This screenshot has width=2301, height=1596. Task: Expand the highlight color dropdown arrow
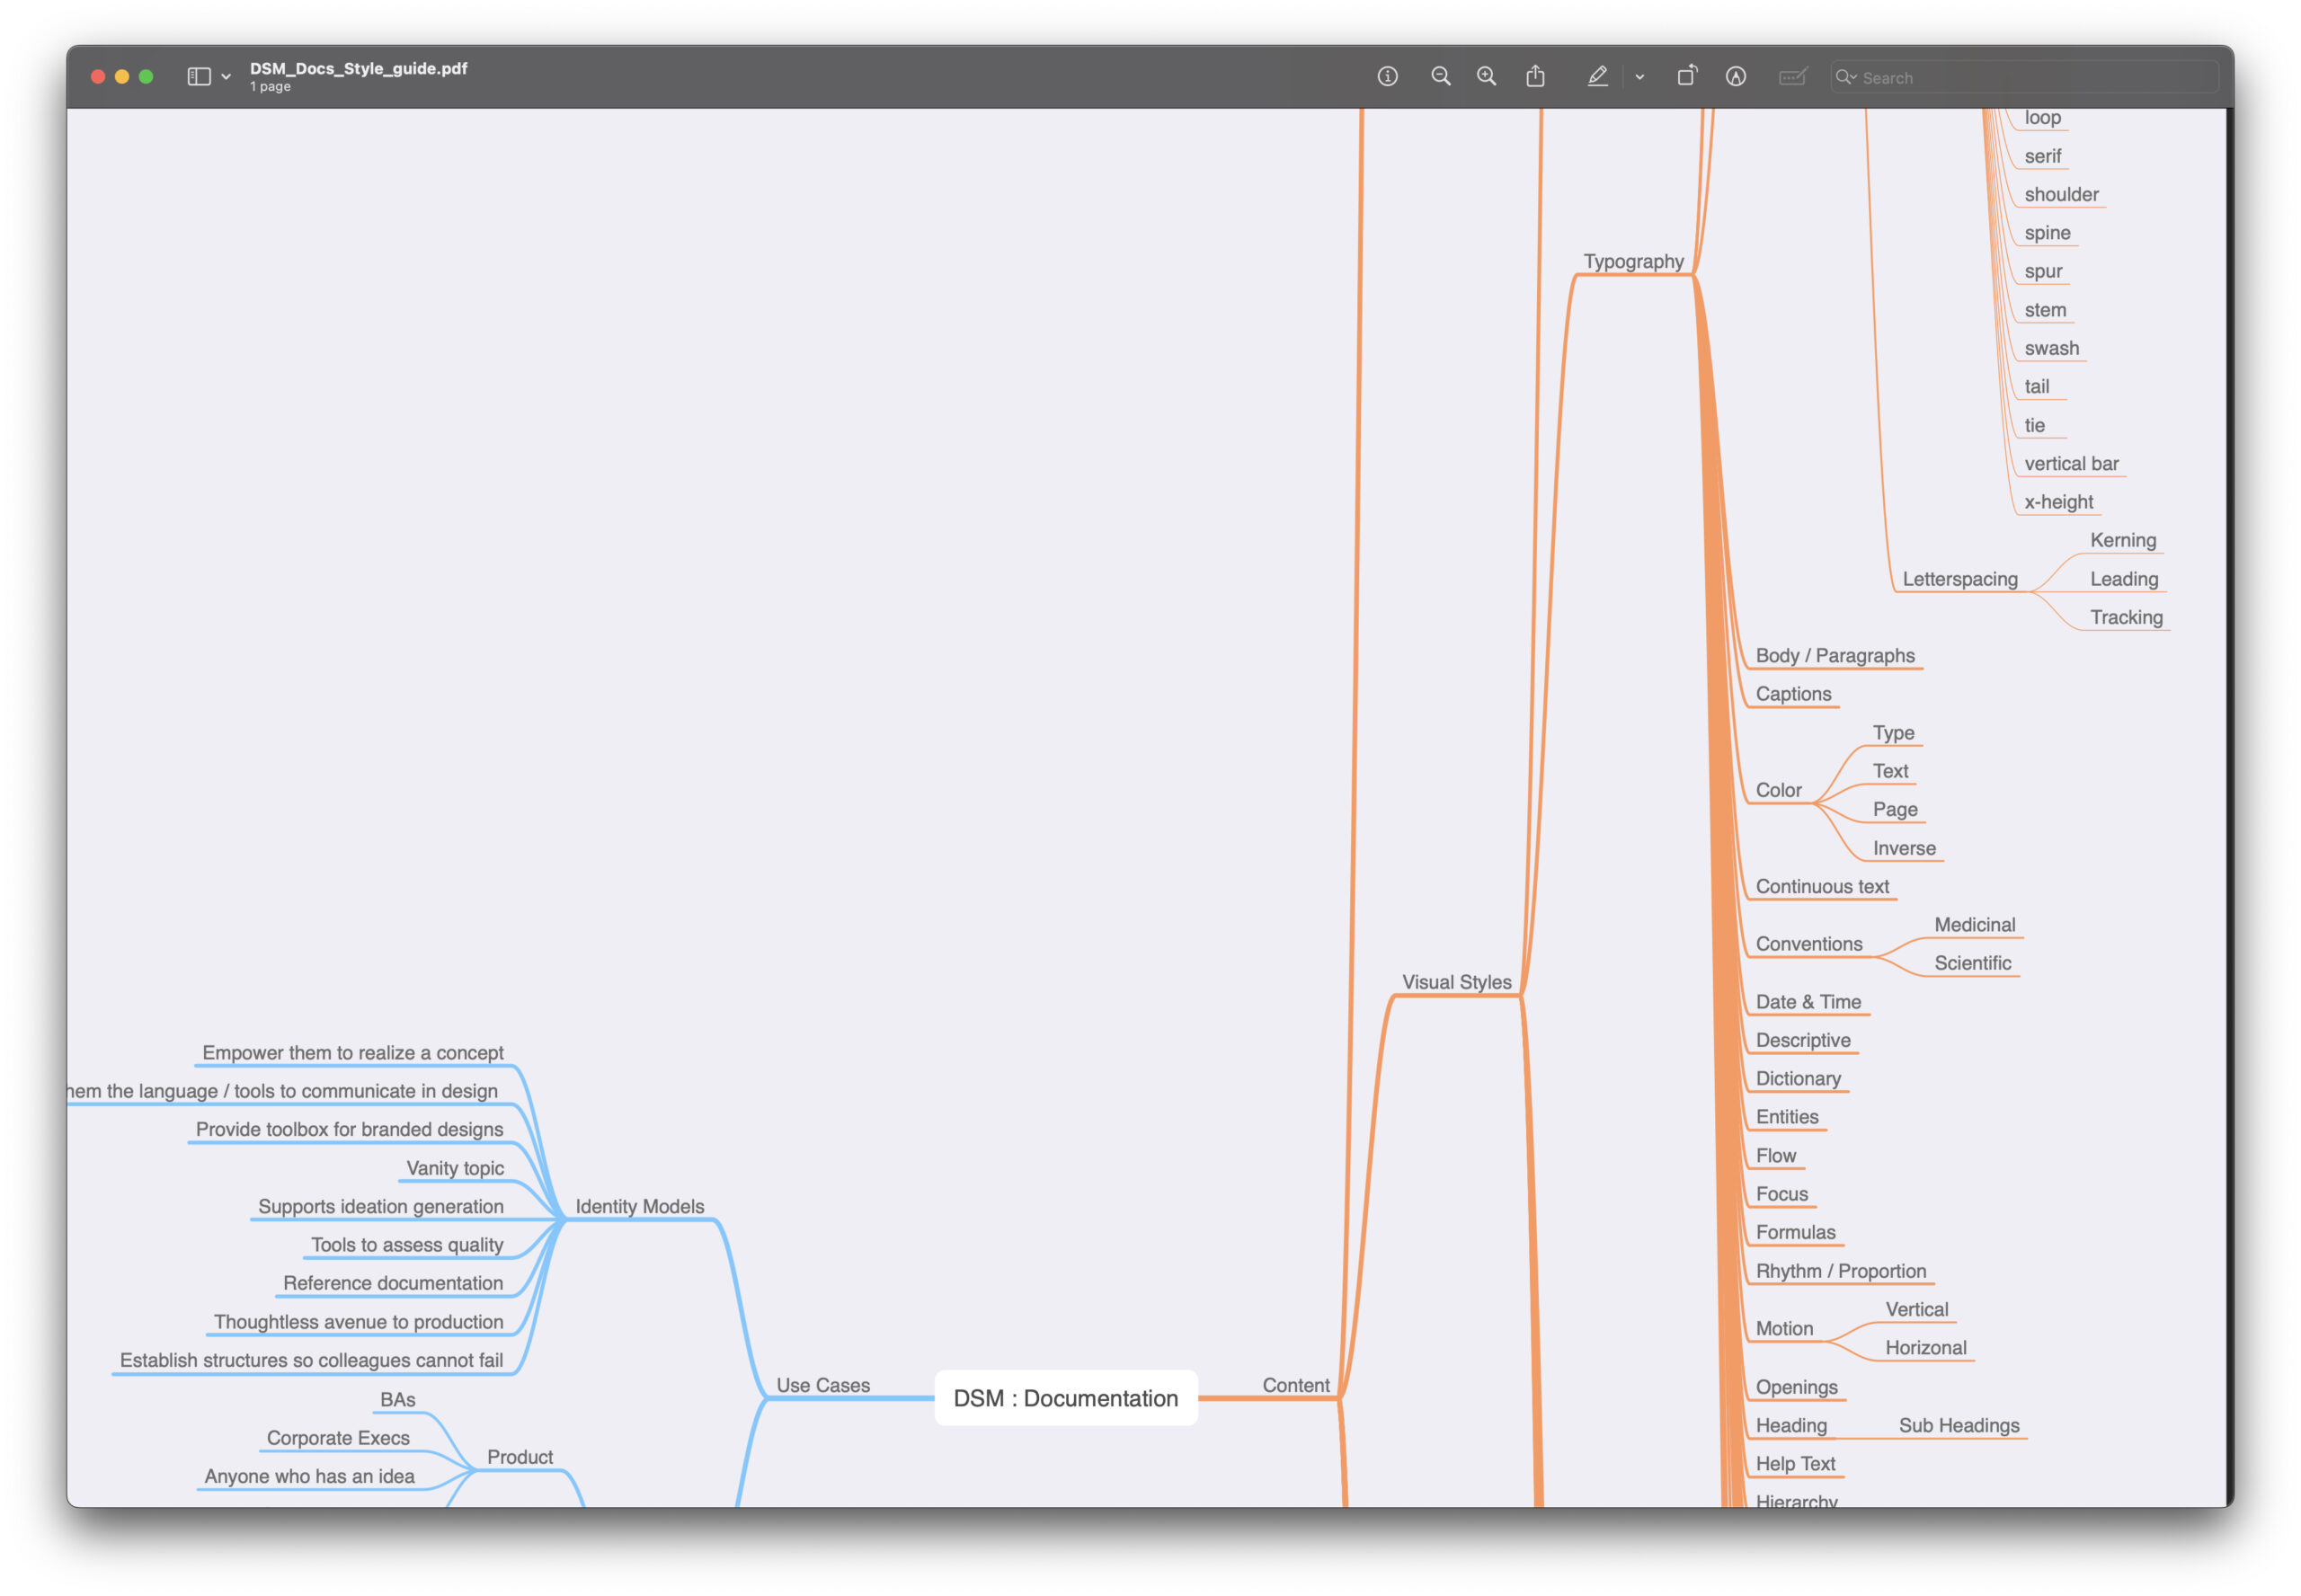pos(1640,77)
